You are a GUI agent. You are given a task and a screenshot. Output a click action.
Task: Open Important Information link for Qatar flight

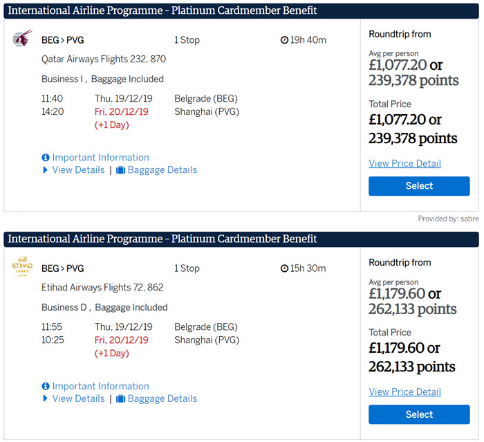pos(101,158)
